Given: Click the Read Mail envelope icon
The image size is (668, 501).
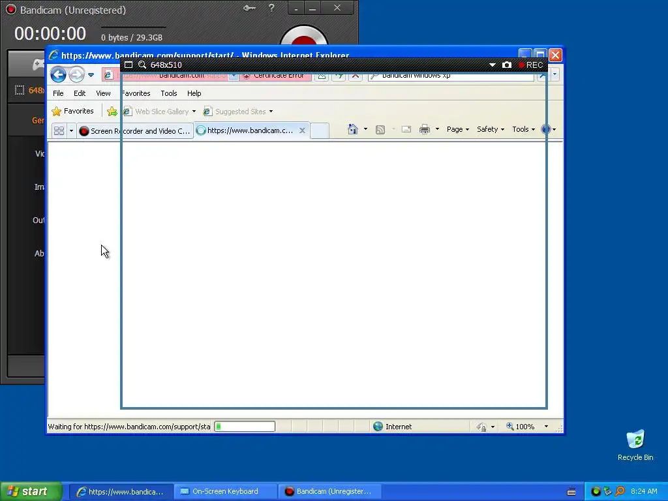Looking at the screenshot, I should point(406,129).
